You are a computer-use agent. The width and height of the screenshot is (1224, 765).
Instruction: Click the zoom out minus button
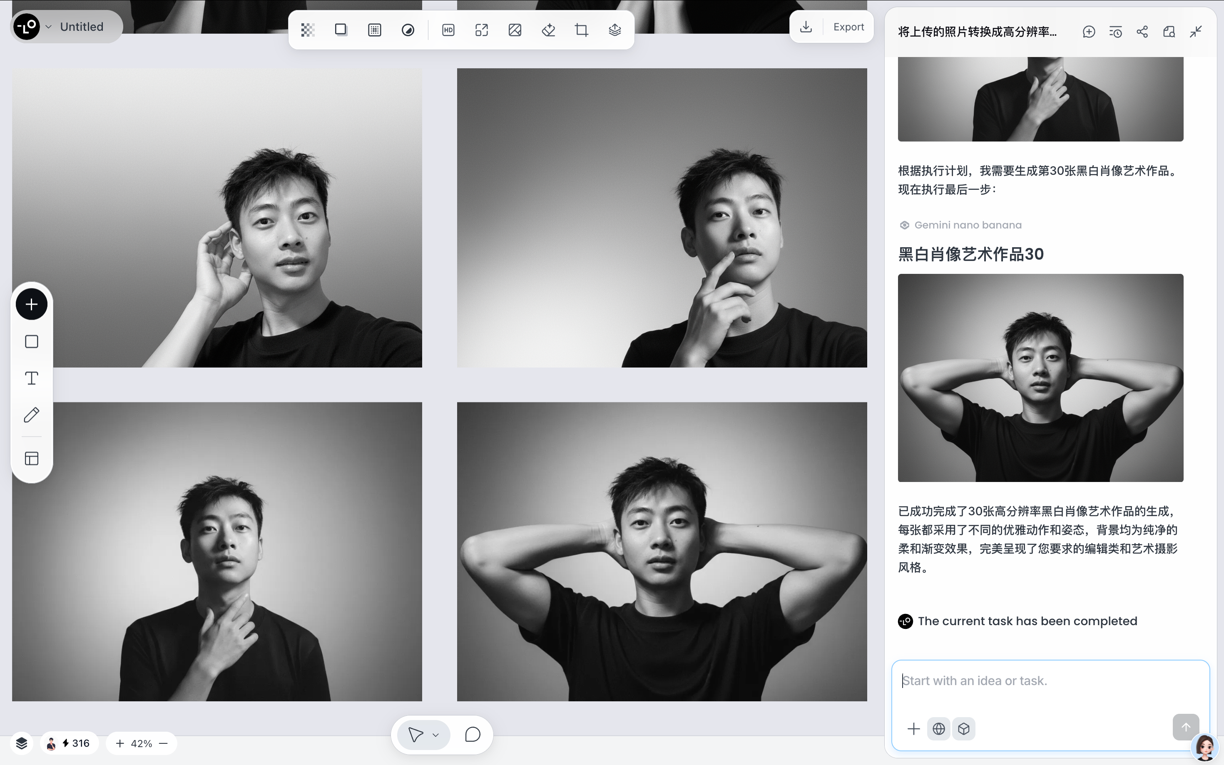pos(163,743)
